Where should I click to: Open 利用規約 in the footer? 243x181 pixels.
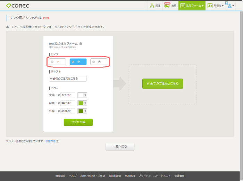(x=129, y=176)
